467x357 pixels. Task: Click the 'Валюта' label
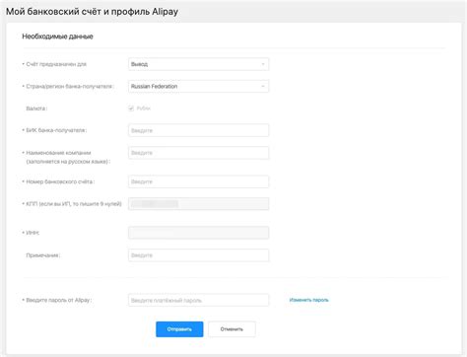36,108
